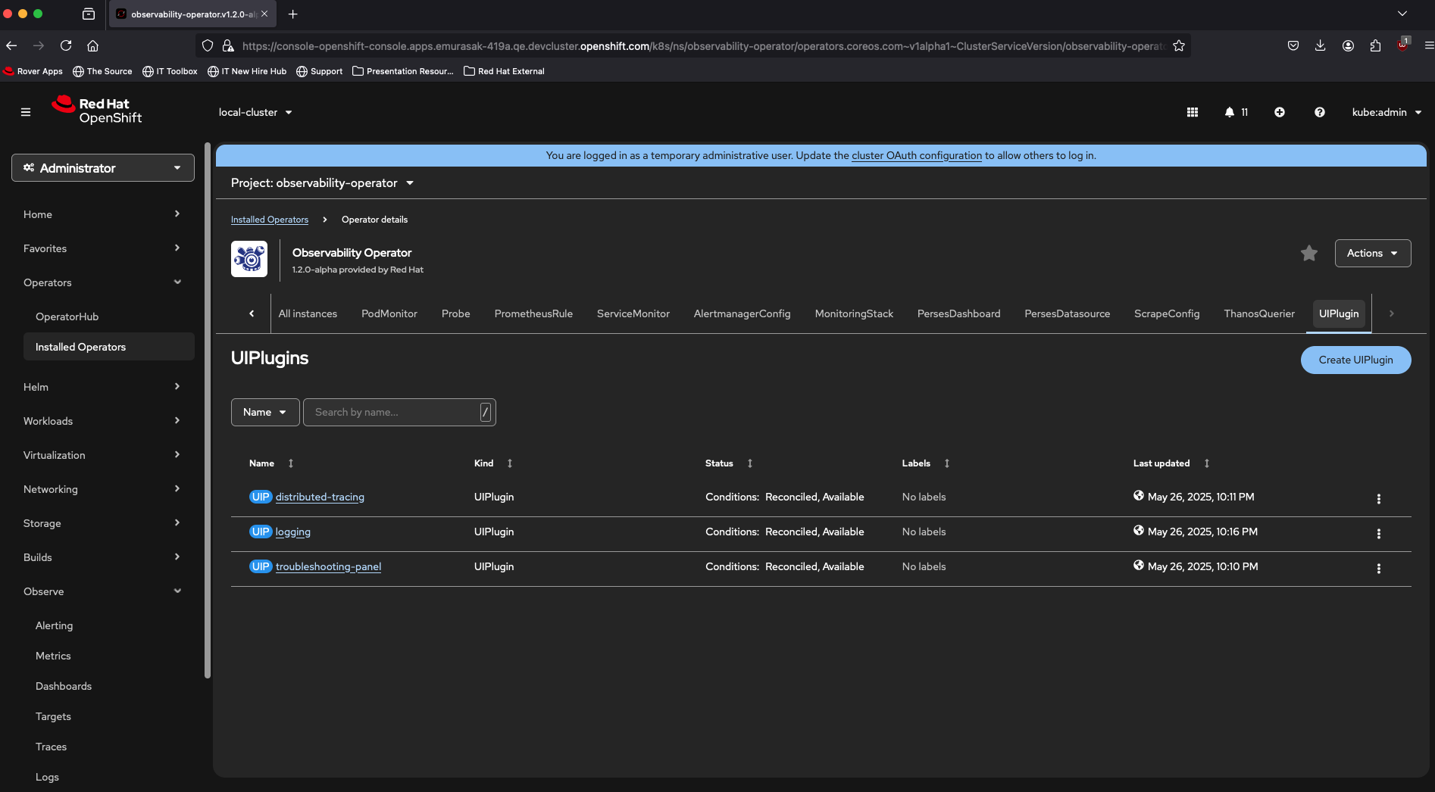The width and height of the screenshot is (1435, 792).
Task: Toggle the hamburger navigation menu
Action: [x=26, y=112]
